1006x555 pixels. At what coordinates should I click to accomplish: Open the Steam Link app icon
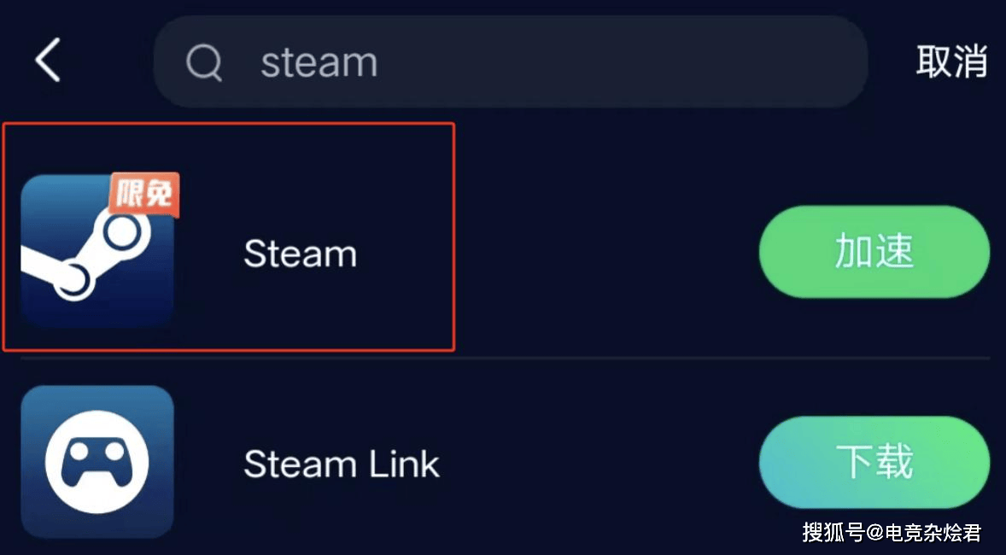[x=97, y=462]
